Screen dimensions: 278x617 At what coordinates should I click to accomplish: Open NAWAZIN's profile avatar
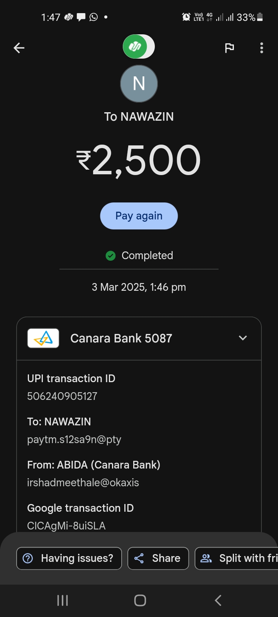[x=139, y=84]
